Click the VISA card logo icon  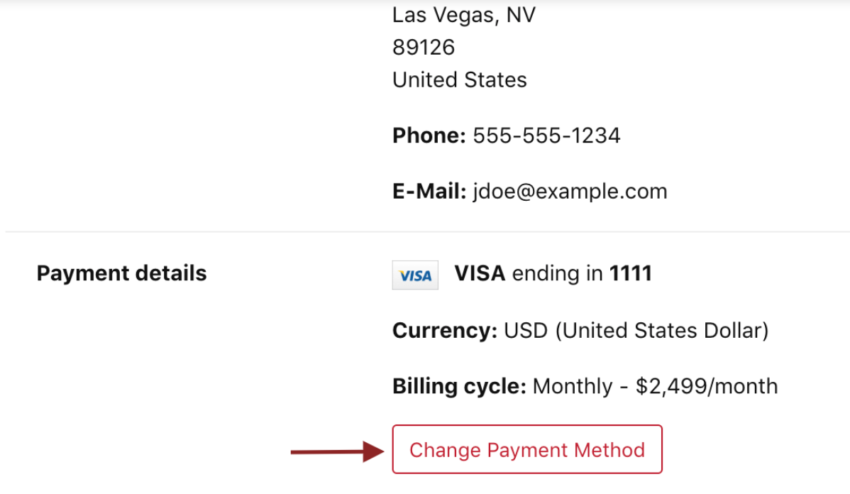415,275
